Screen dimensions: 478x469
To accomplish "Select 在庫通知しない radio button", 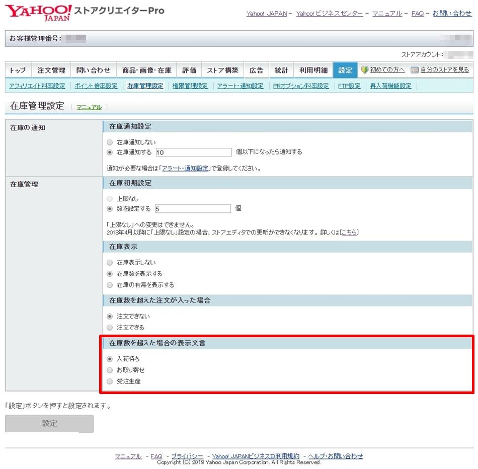I will [110, 142].
